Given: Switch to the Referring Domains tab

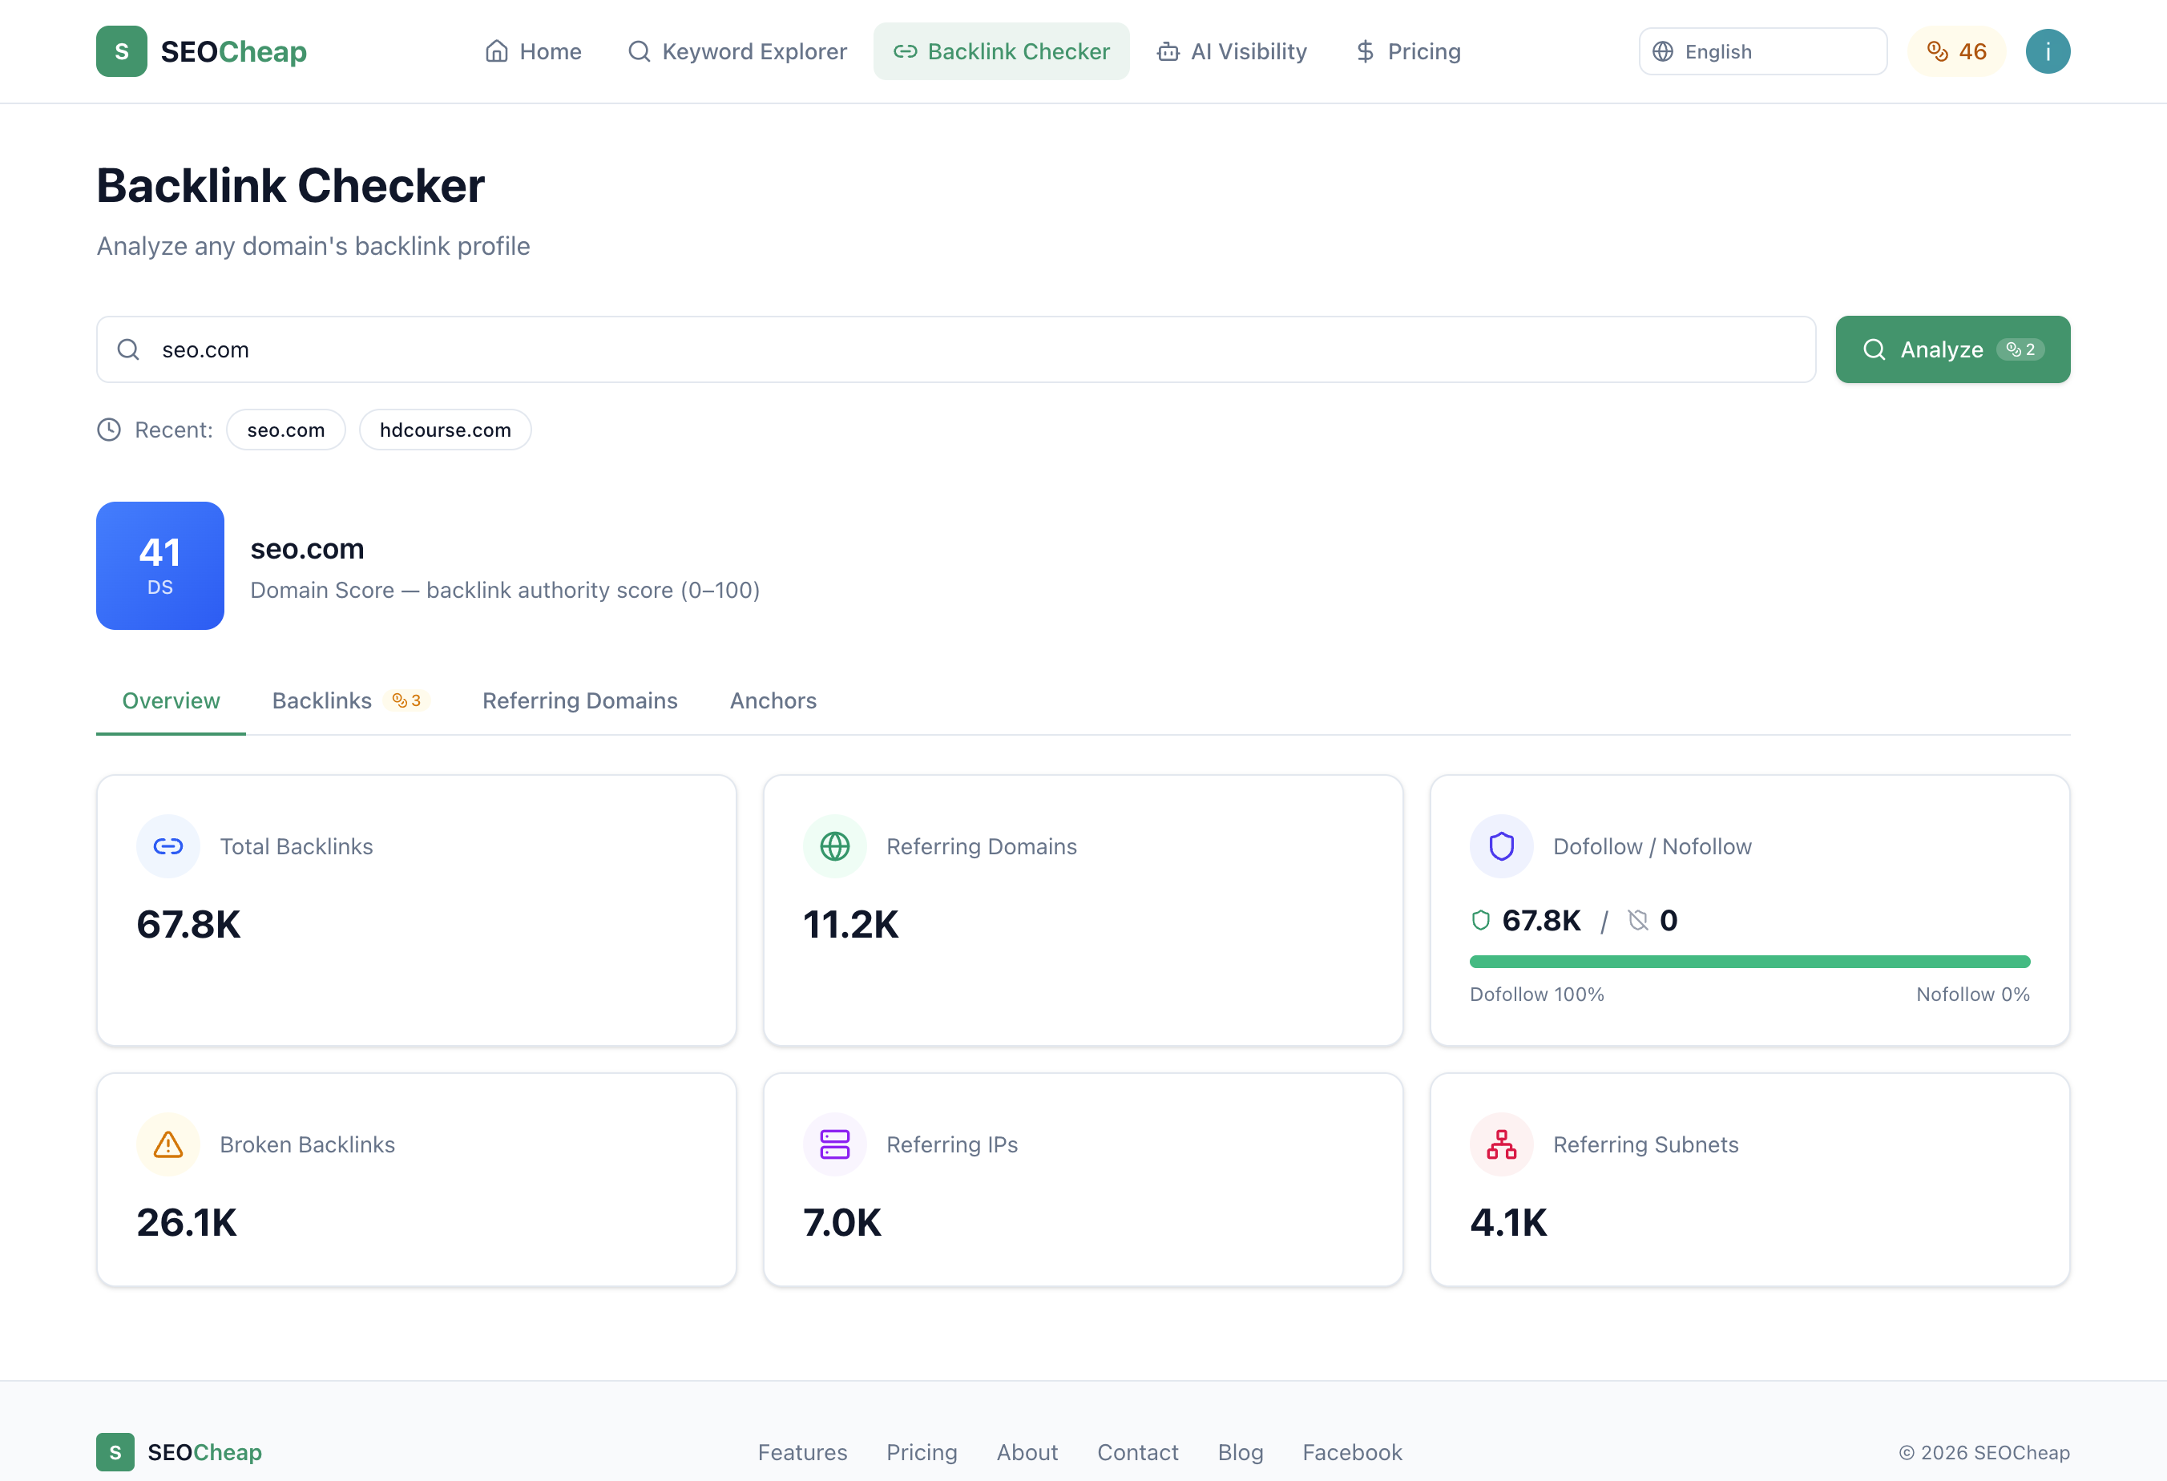Looking at the screenshot, I should (579, 700).
